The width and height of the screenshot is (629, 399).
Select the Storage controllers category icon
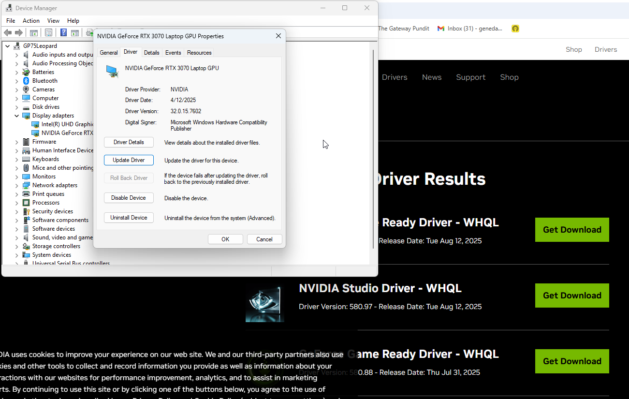[x=26, y=246]
